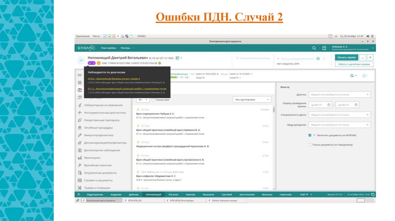
Task: Click the green dispensary progress bar 11/12
Action: [174, 77]
